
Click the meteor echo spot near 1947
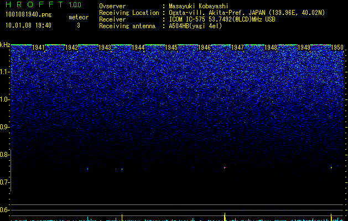(225, 167)
